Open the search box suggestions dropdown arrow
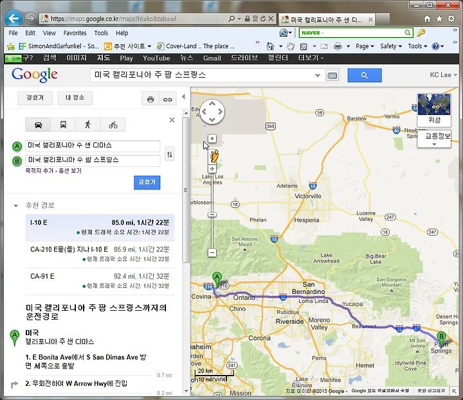Image resolution: width=463 pixels, height=400 pixels. (x=318, y=76)
